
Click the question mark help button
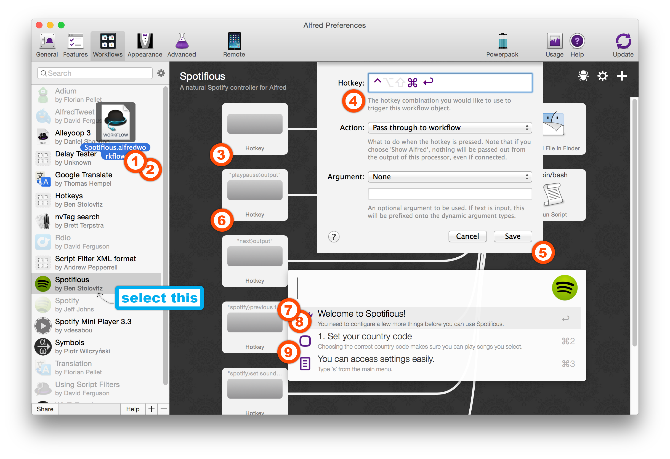pos(334,237)
